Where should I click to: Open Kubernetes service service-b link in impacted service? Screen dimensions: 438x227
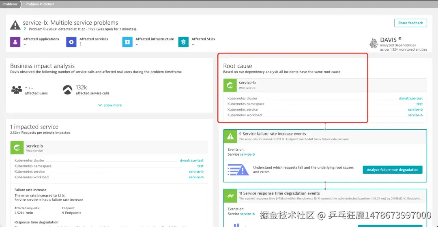(196, 171)
